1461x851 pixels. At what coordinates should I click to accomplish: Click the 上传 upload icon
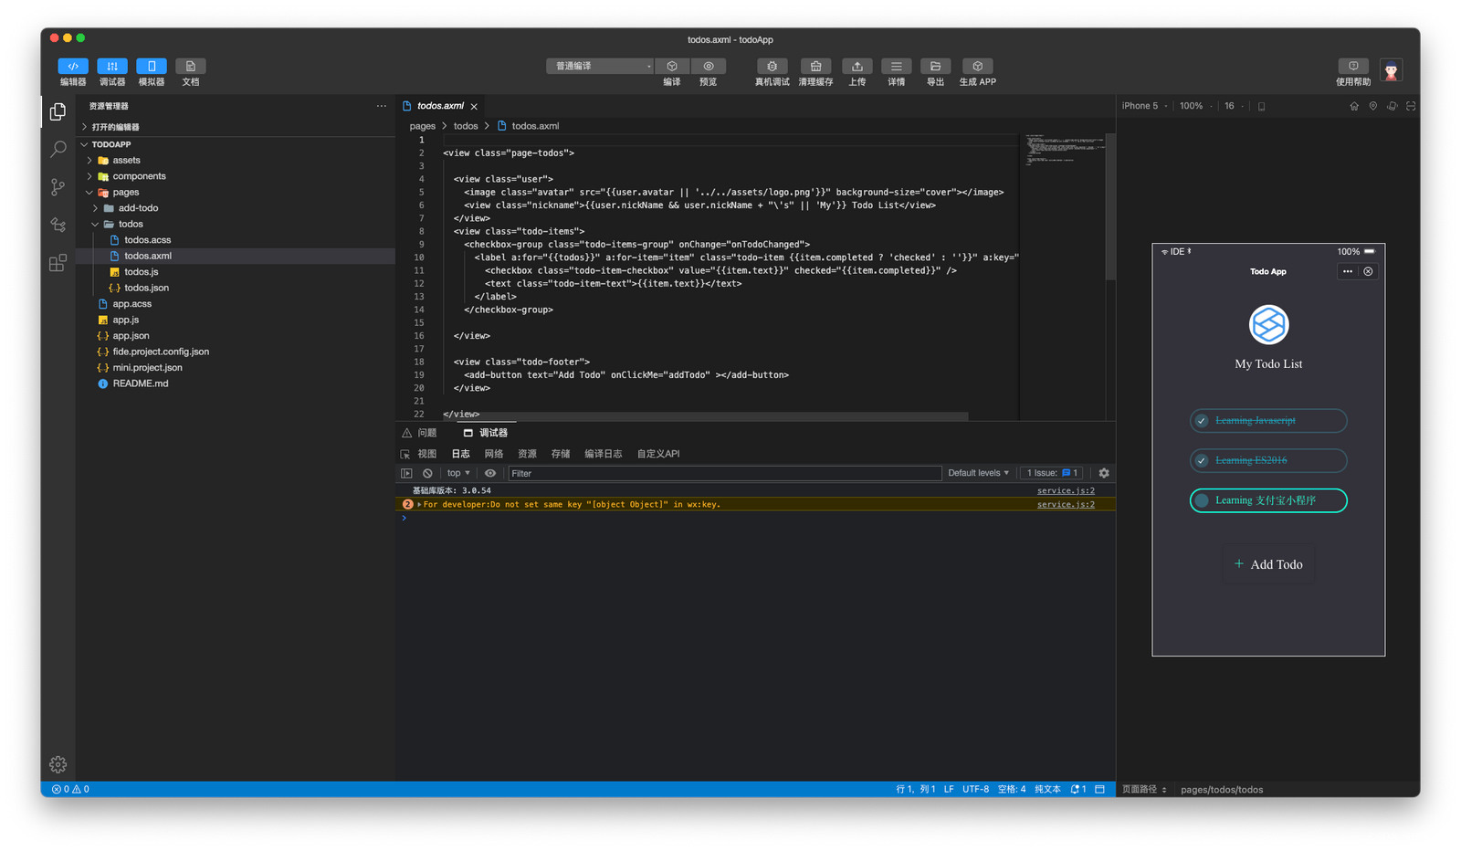coord(857,66)
